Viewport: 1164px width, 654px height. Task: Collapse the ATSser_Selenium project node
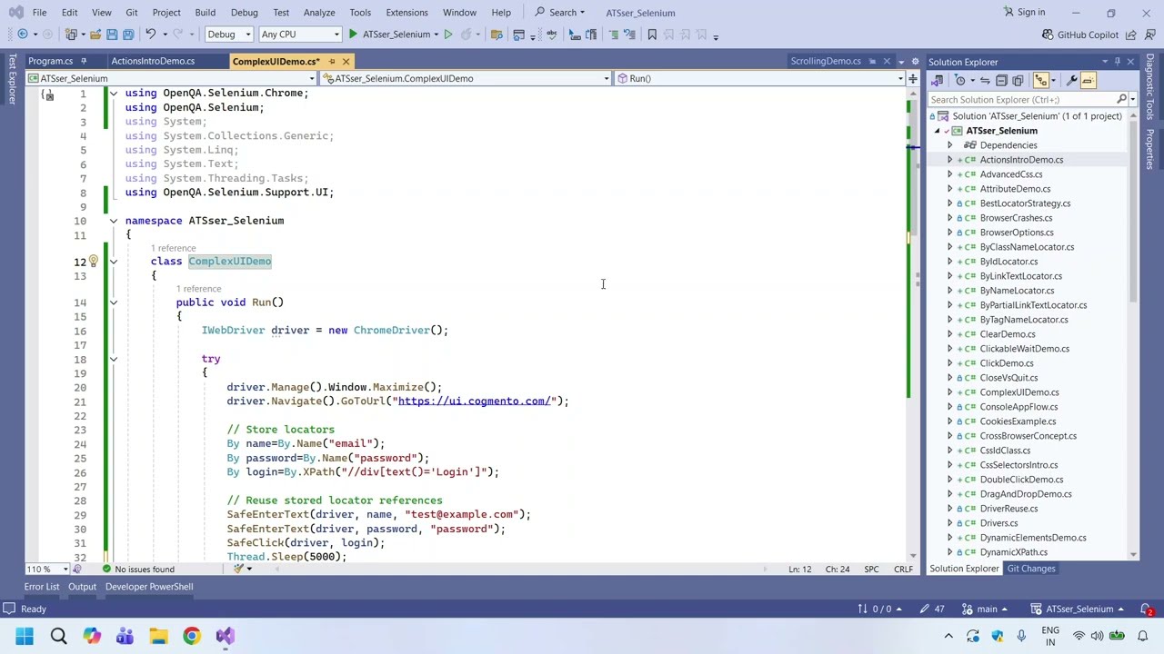tap(938, 131)
